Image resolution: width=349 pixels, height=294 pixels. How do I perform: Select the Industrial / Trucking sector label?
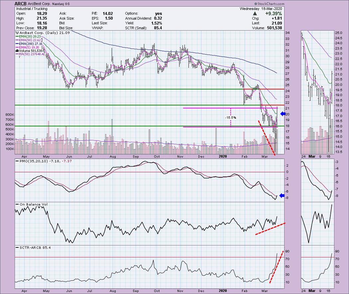32,9
